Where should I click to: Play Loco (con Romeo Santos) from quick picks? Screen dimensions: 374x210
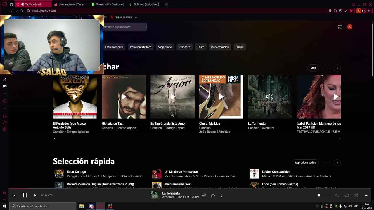point(254,185)
